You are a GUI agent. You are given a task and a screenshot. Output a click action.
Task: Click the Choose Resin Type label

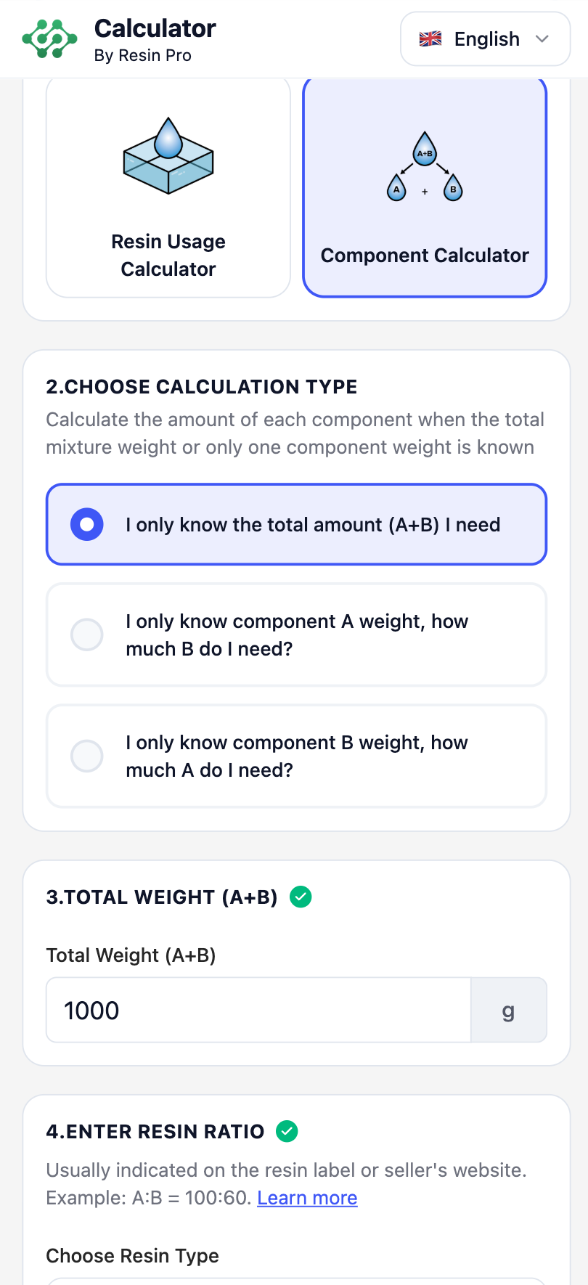tap(132, 1256)
